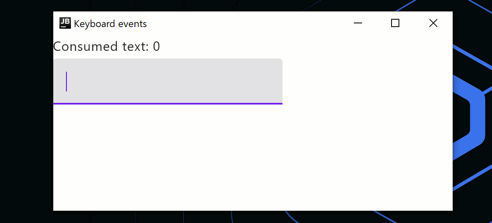
Task: Click the "Keyboard events" window title
Action: [x=110, y=24]
